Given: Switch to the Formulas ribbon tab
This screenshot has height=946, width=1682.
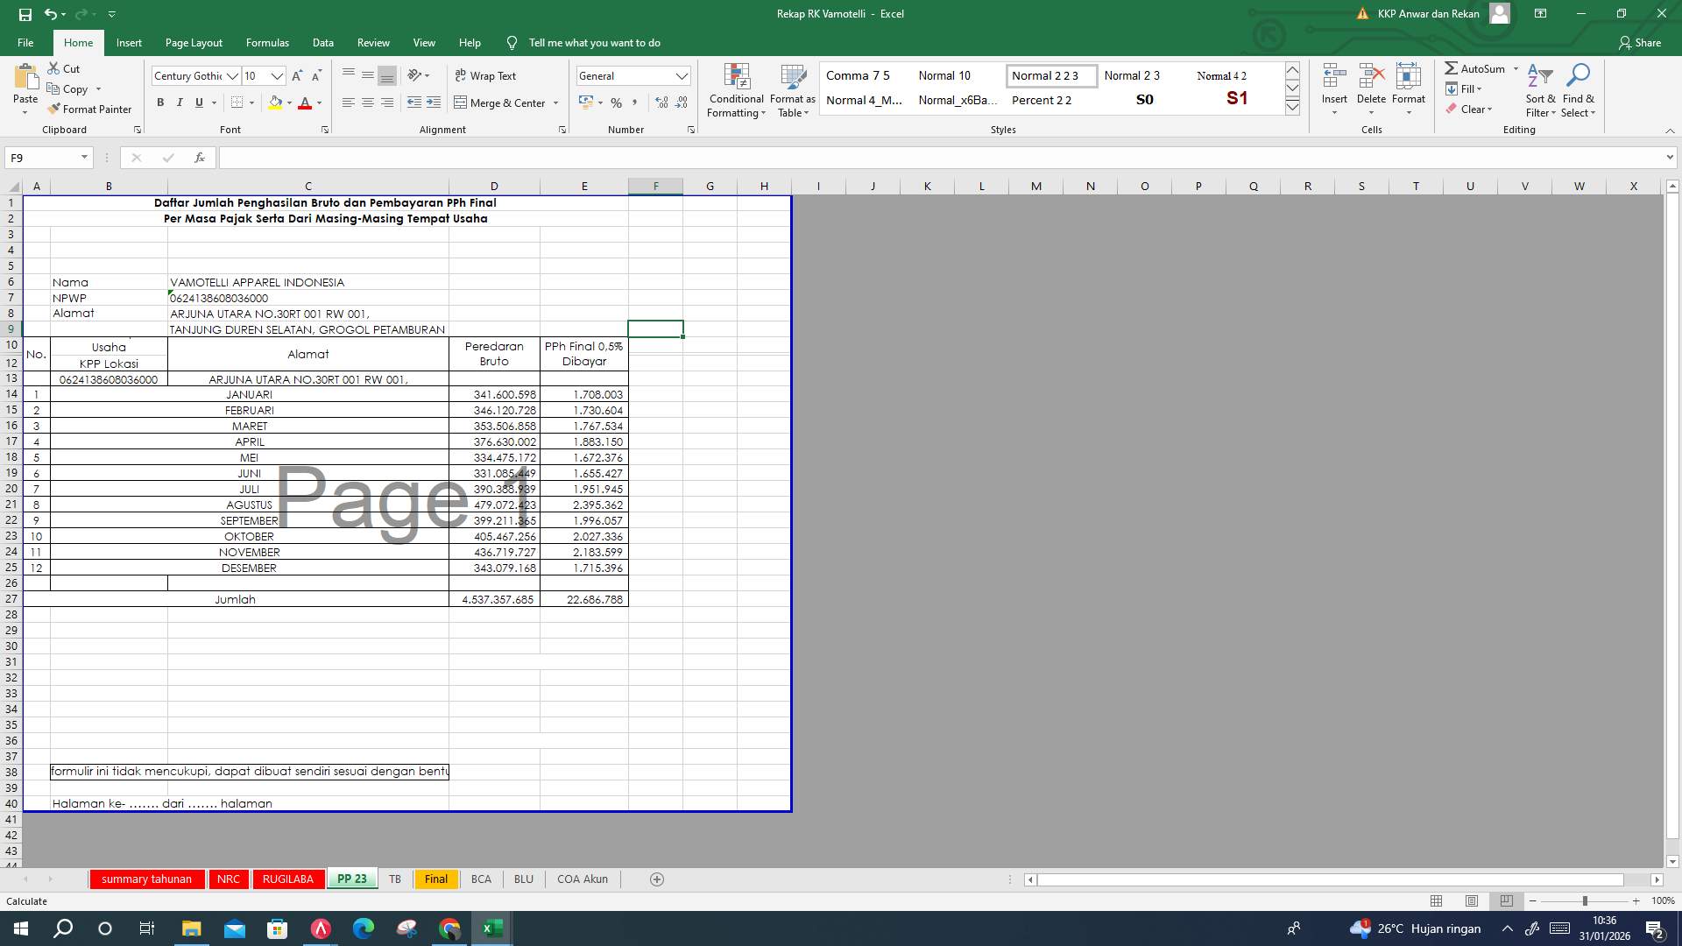Looking at the screenshot, I should [x=267, y=42].
